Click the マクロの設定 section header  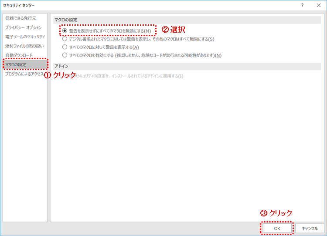click(66, 20)
